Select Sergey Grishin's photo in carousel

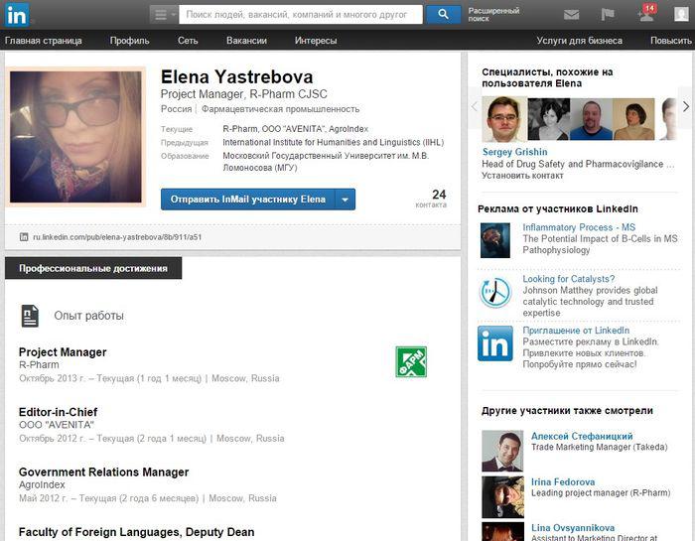[504, 119]
